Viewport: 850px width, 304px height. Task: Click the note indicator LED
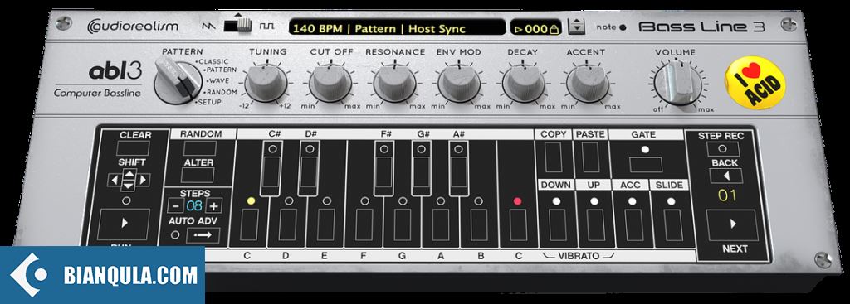tap(623, 27)
